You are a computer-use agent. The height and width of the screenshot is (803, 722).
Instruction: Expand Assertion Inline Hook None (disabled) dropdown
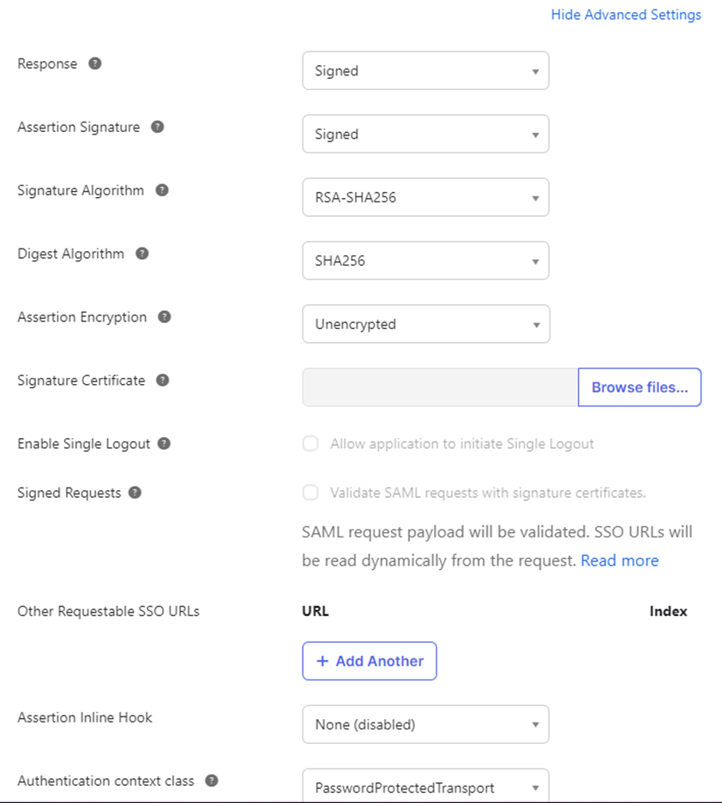(x=425, y=725)
